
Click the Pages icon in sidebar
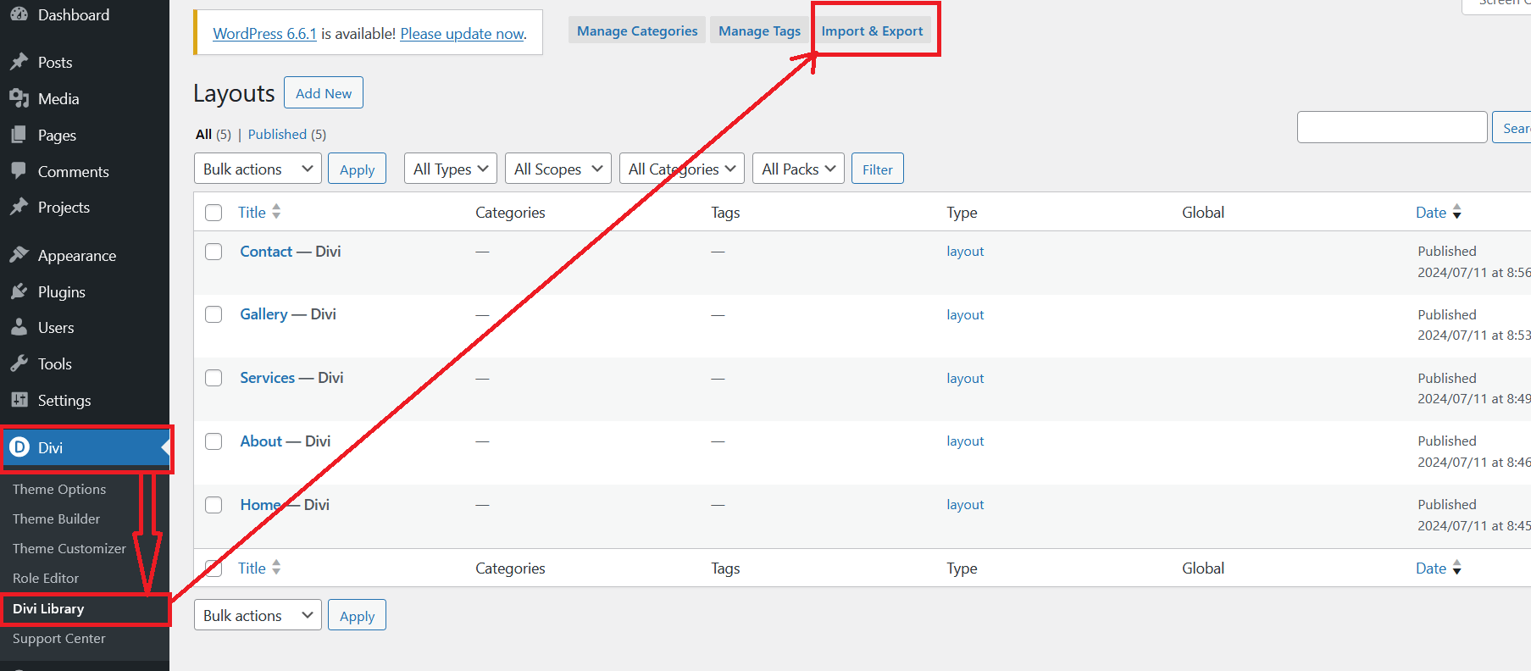(x=19, y=135)
